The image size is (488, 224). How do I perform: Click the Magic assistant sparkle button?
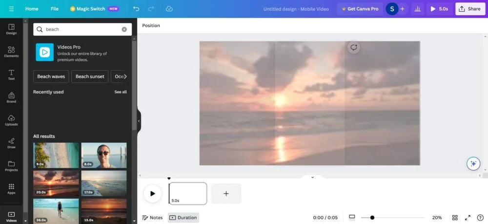(472, 164)
